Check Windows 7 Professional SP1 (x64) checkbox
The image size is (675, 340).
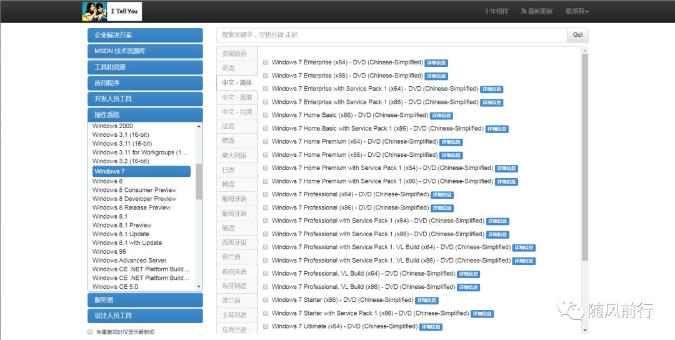[x=266, y=221]
